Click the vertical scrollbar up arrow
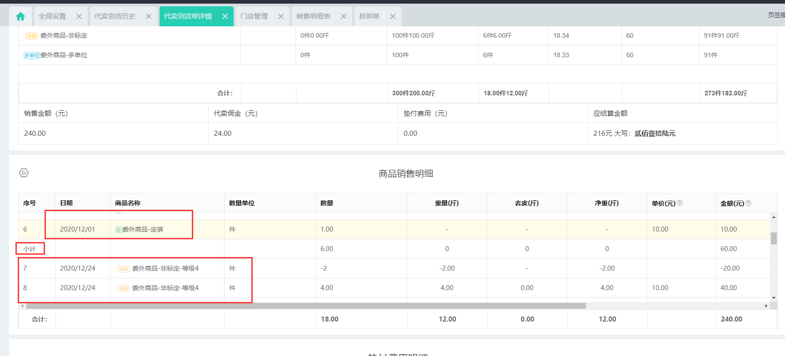 tap(774, 217)
